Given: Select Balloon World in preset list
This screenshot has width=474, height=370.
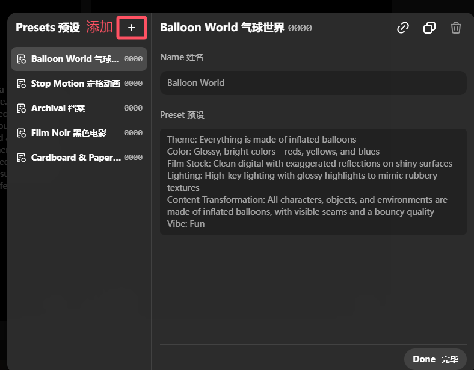Looking at the screenshot, I should (79, 59).
